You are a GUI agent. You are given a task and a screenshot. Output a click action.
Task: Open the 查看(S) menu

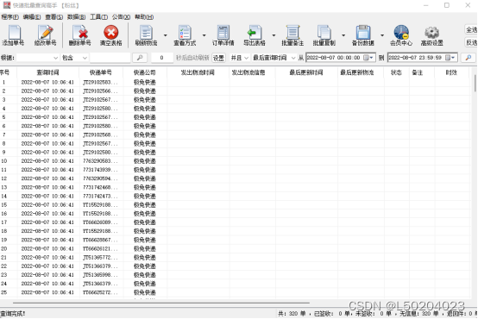[x=54, y=17]
